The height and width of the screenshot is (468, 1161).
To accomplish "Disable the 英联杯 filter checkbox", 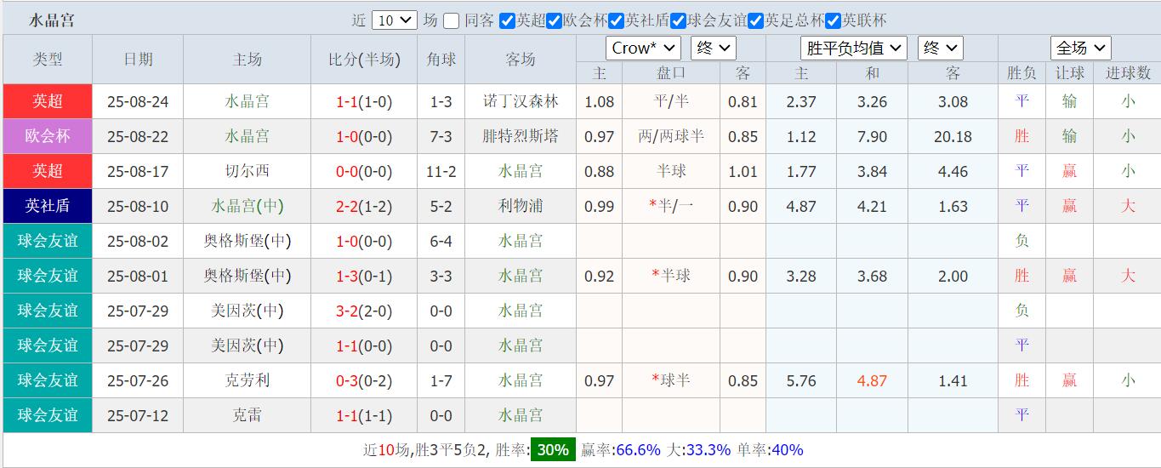I will point(834,20).
